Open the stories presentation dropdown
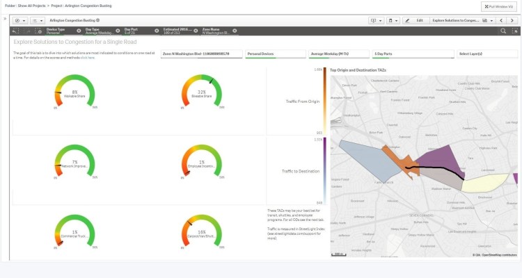 coord(376,21)
